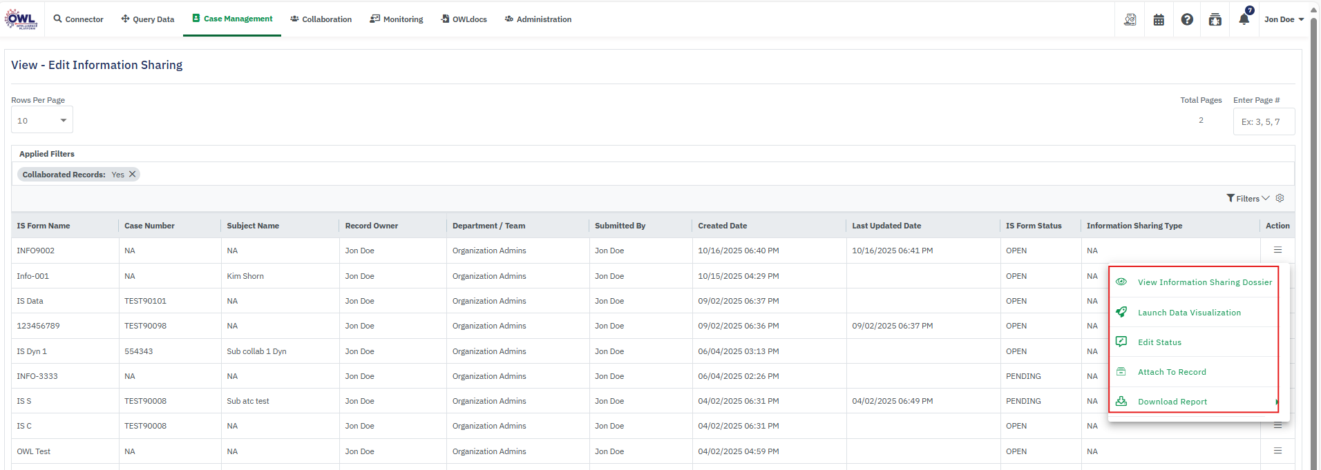Viewport: 1321px width, 470px height.
Task: Open the Jon Doe user menu
Action: pos(1283,19)
